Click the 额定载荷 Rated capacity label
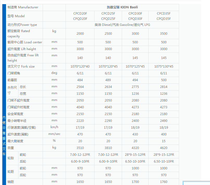210x185 pixels. coord(19,34)
